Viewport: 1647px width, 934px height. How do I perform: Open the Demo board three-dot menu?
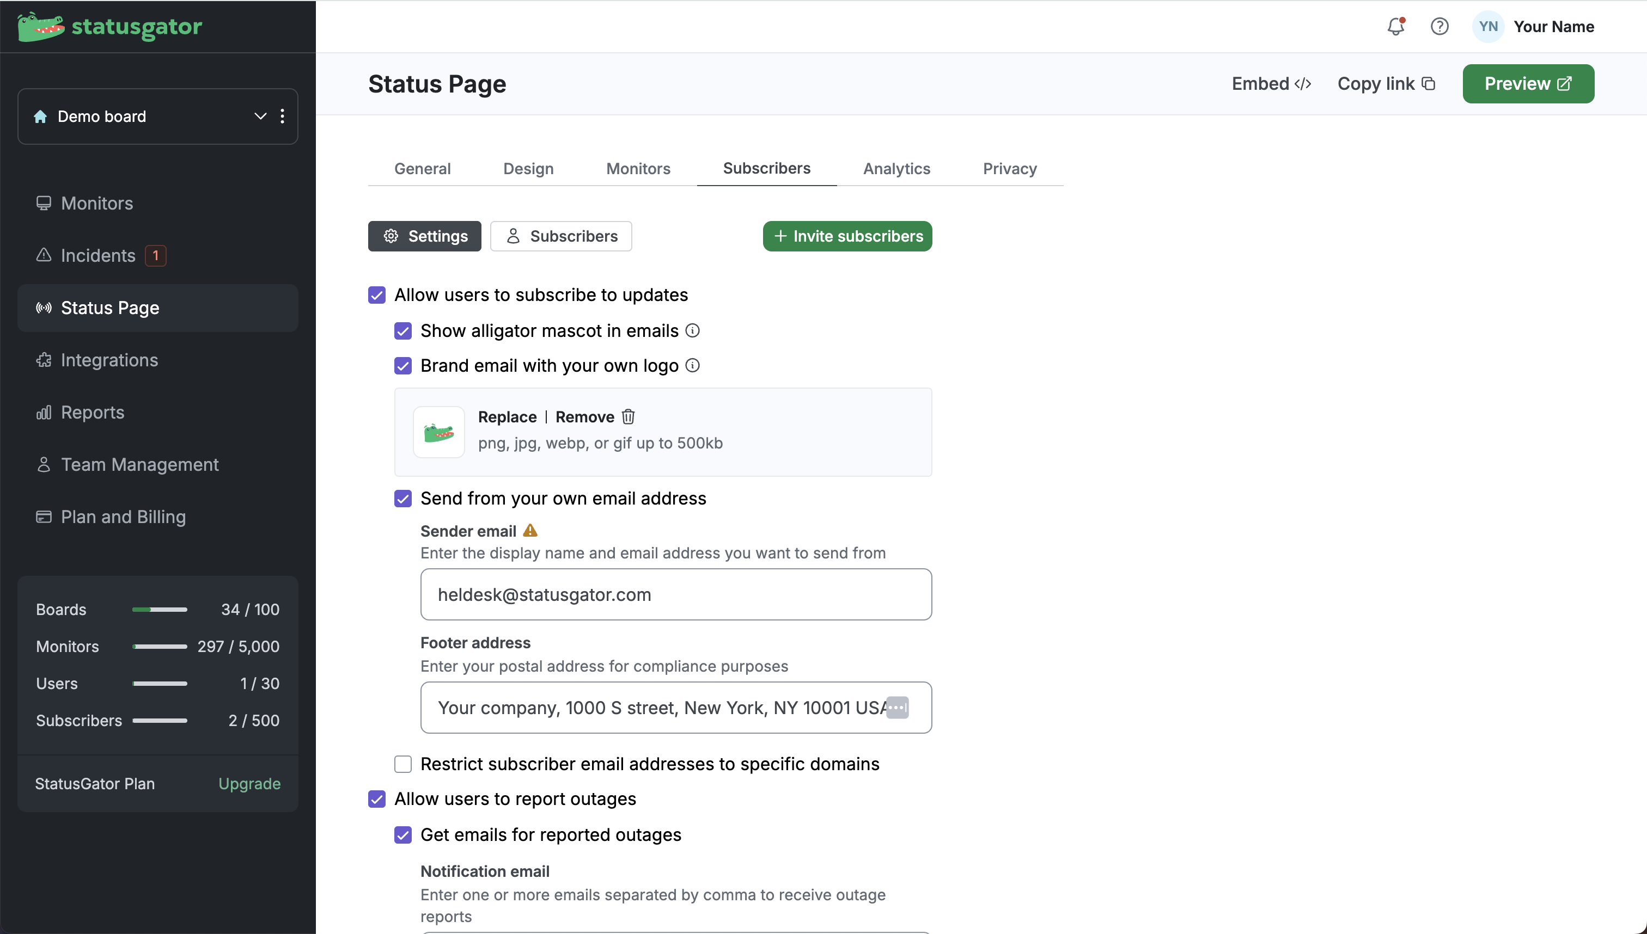tap(283, 116)
